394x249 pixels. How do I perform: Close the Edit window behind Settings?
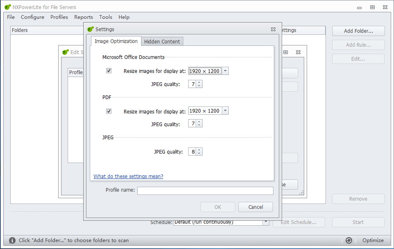(x=298, y=52)
